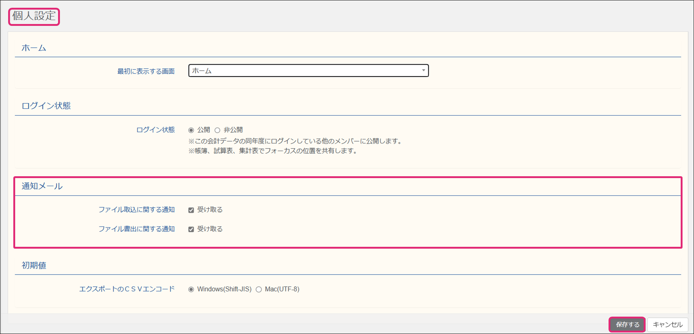The height and width of the screenshot is (334, 694).
Task: Click the ファイル取込に関する通知 label text
Action: [136, 210]
